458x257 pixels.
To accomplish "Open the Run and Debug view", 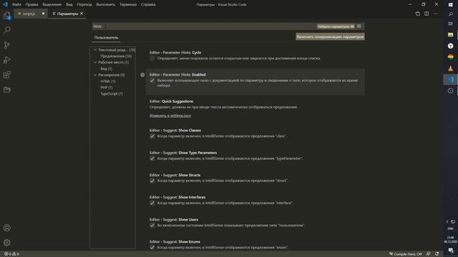I will pos(7,60).
